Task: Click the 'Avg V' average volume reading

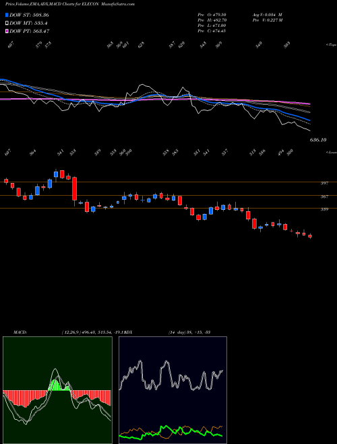Action: click(267, 15)
